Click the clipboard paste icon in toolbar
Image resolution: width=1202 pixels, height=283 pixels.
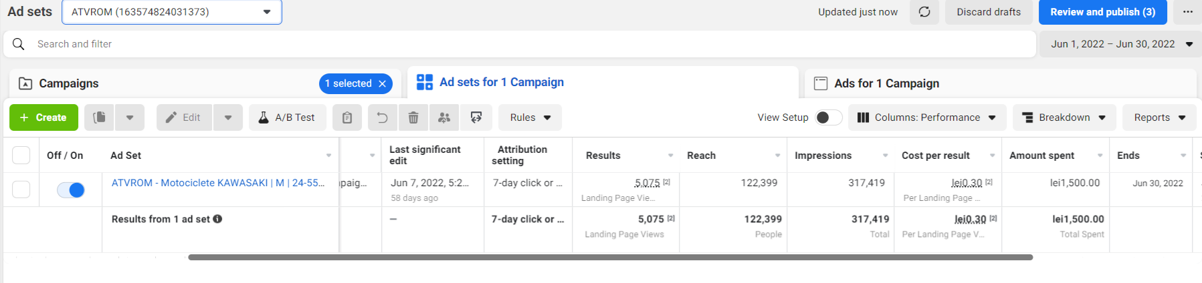(346, 117)
